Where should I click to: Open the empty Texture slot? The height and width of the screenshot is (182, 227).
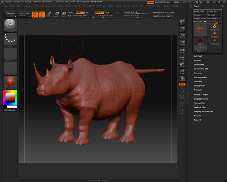coord(10,68)
